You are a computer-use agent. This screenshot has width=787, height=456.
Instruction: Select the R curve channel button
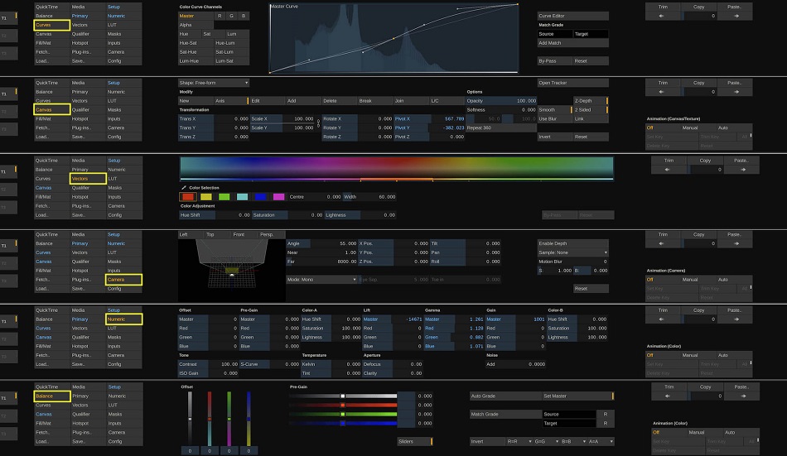pyautogui.click(x=220, y=16)
